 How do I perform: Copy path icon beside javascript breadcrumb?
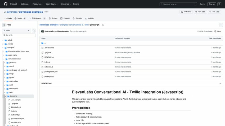(x=103, y=25)
